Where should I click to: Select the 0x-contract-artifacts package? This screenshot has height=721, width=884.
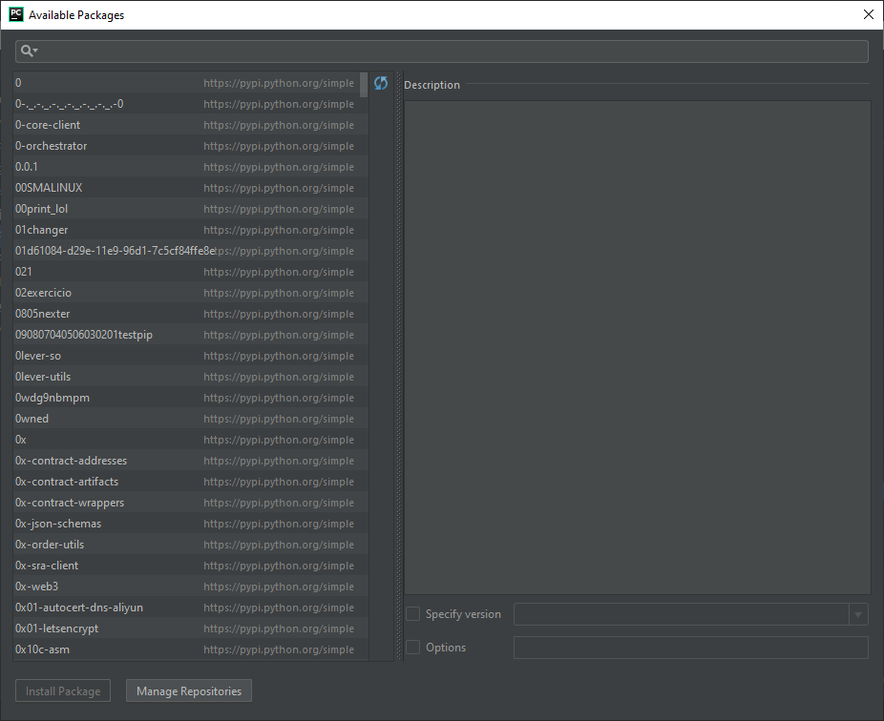[x=191, y=482]
